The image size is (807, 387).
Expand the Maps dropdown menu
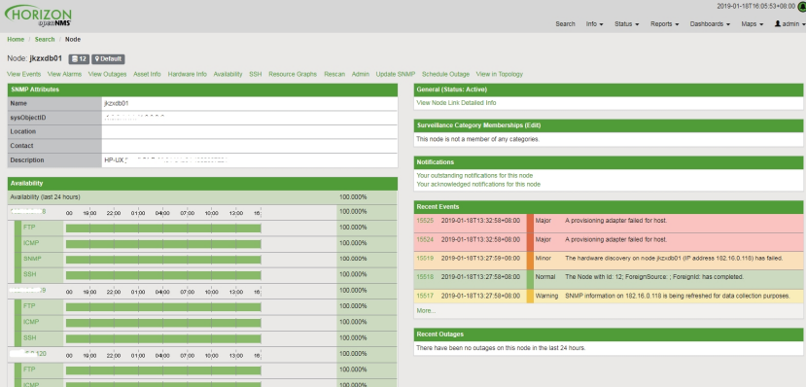[x=752, y=24]
